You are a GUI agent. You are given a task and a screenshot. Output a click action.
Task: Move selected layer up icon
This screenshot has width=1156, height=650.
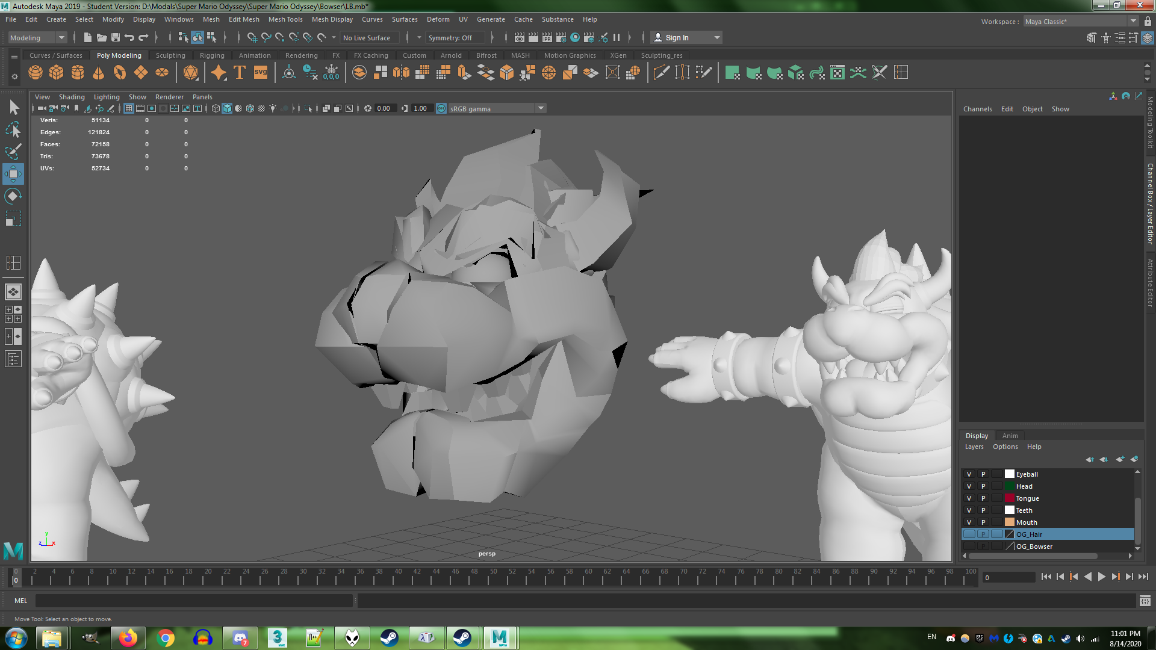pos(1090,459)
